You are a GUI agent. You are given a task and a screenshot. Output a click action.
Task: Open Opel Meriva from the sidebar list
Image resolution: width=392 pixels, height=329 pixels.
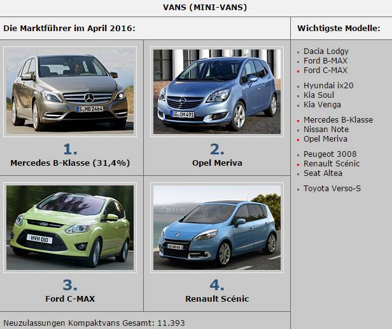pyautogui.click(x=326, y=139)
